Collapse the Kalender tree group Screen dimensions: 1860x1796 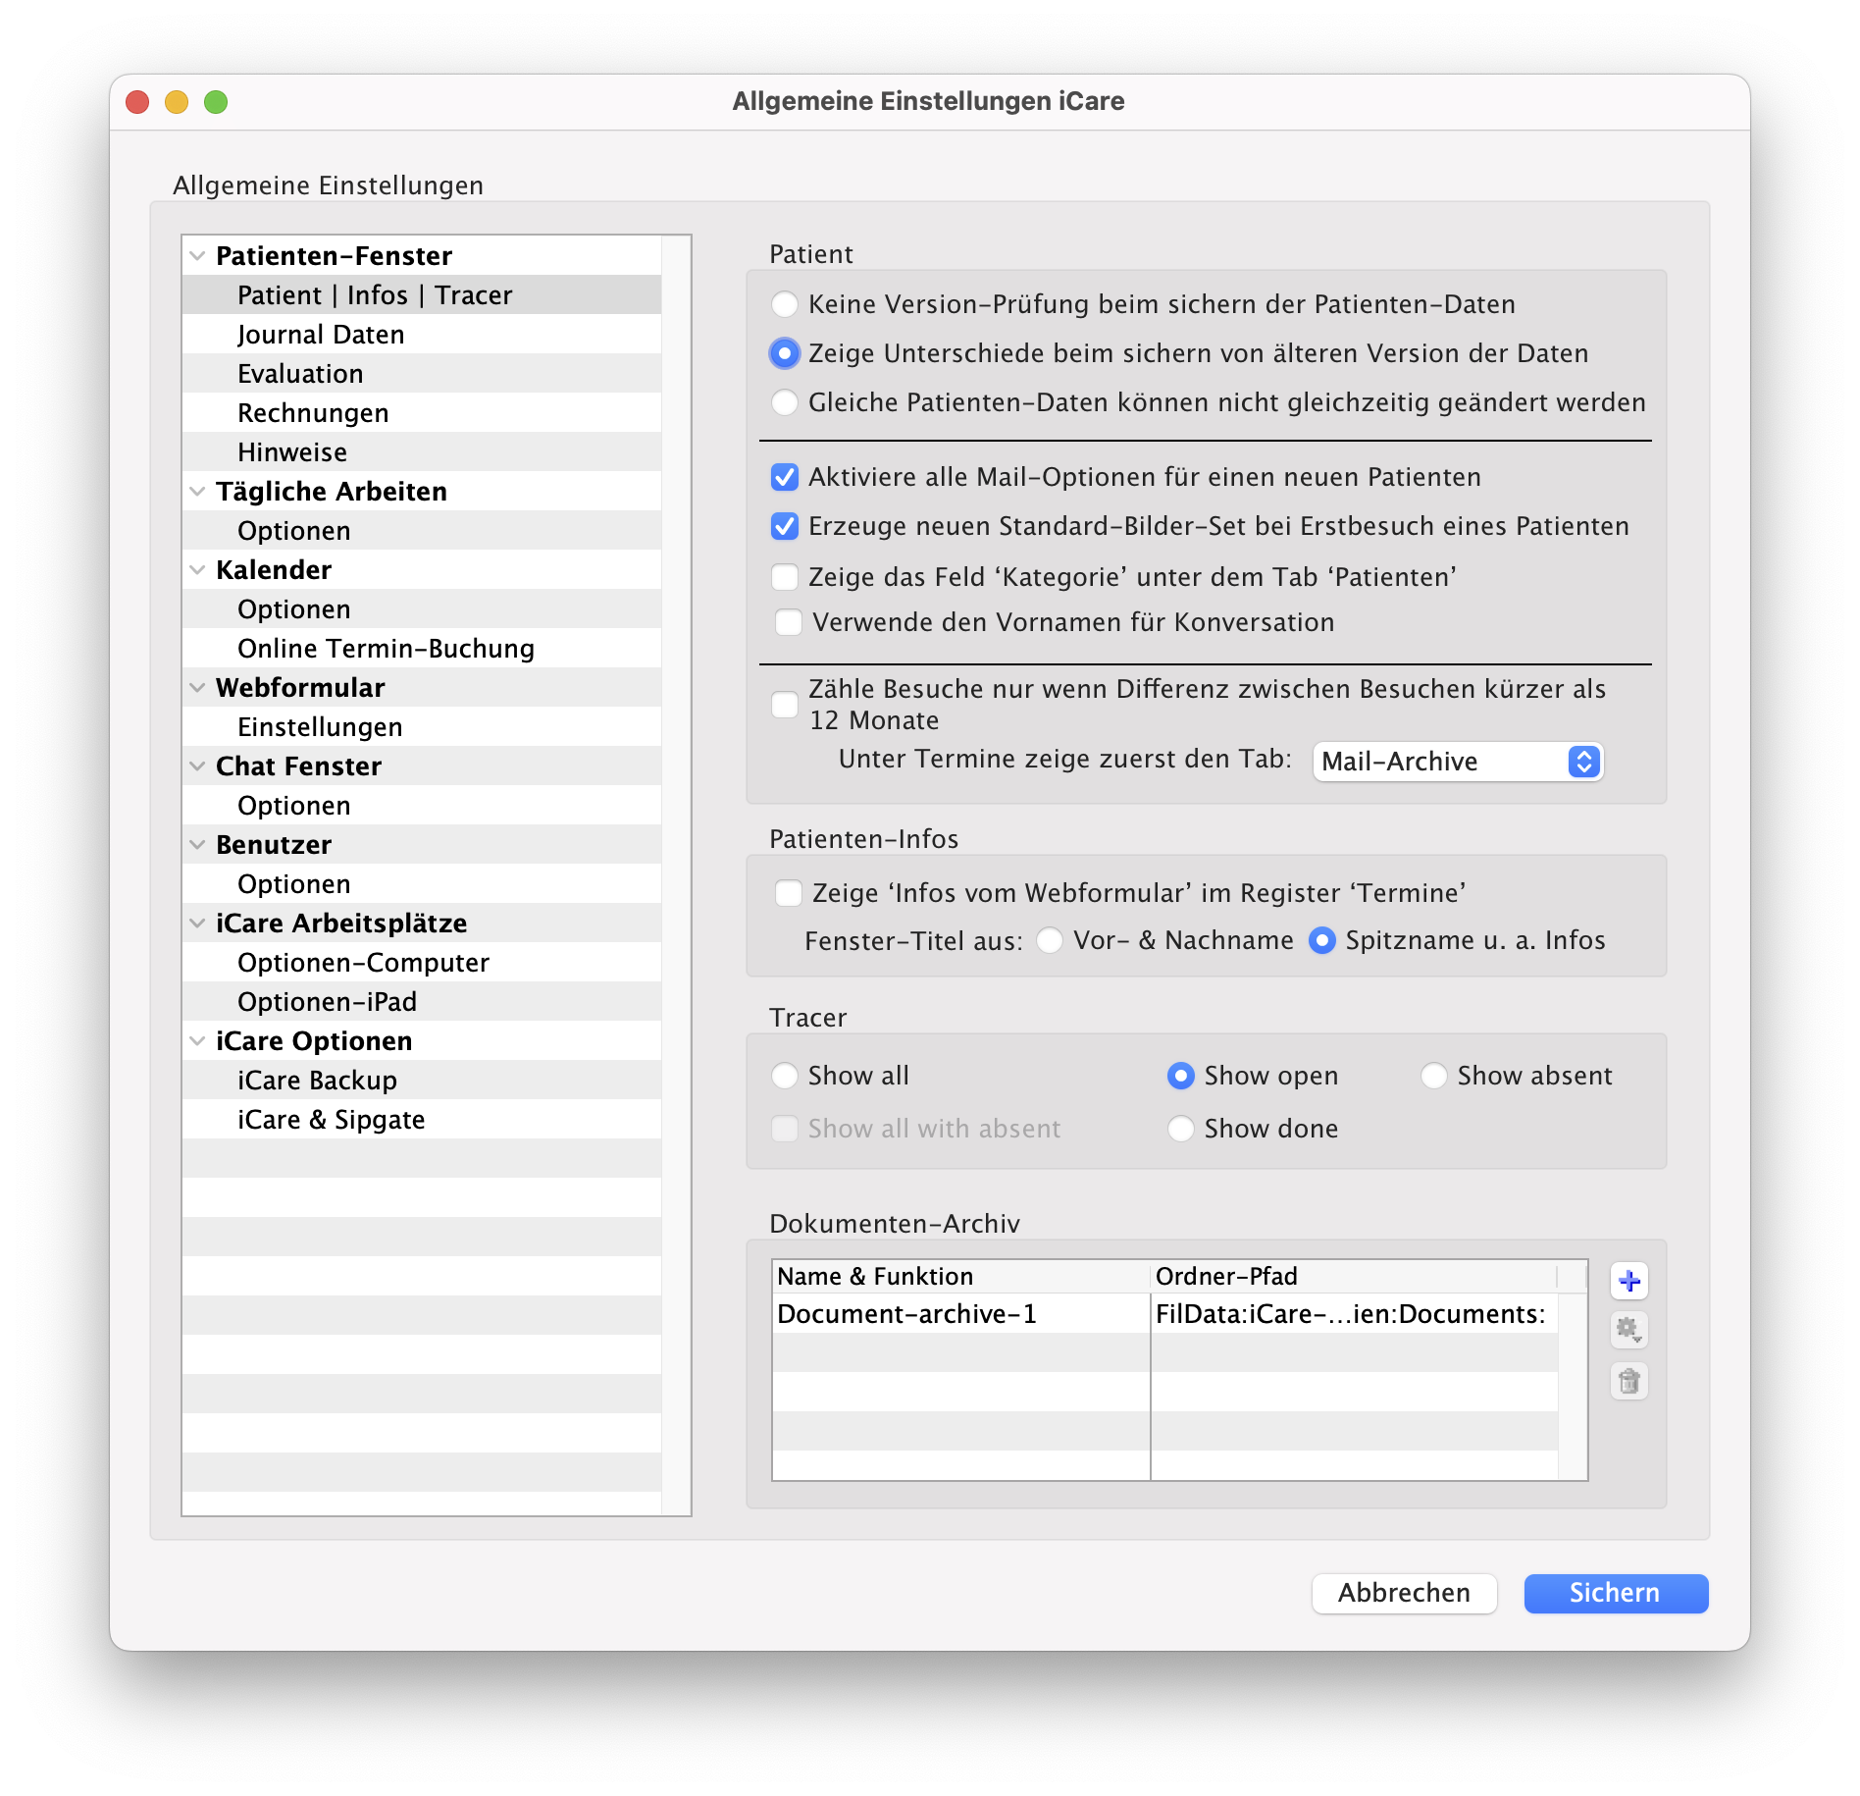(197, 570)
